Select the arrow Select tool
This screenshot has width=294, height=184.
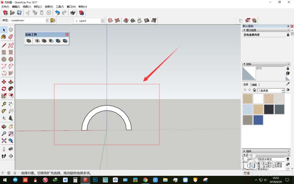tap(4, 30)
